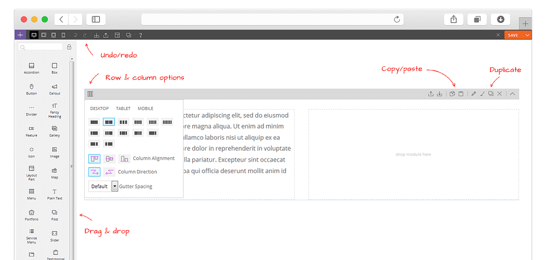
Task: Click the module search field
Action: point(41,46)
